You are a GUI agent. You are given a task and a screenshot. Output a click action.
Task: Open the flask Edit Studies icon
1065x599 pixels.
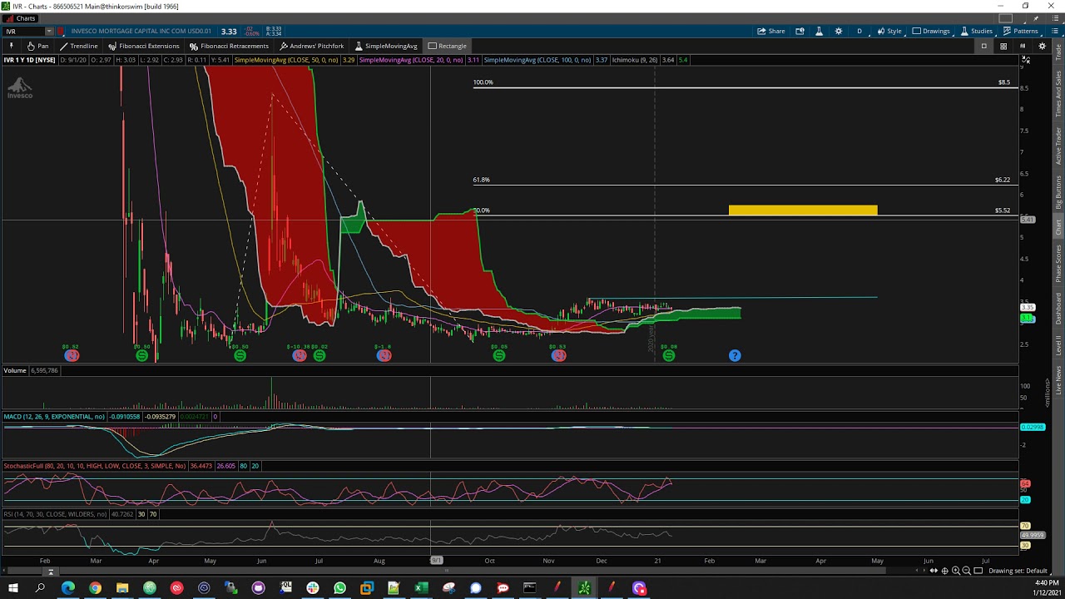pos(819,31)
